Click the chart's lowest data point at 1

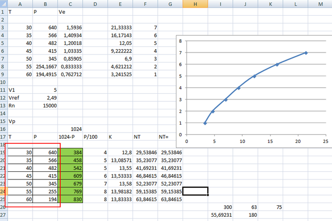[205, 123]
